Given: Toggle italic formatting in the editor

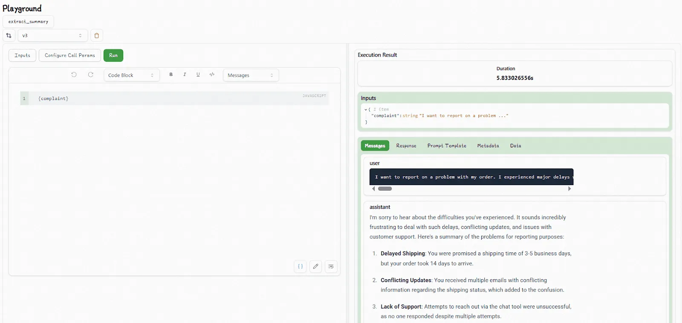Looking at the screenshot, I should coord(185,74).
